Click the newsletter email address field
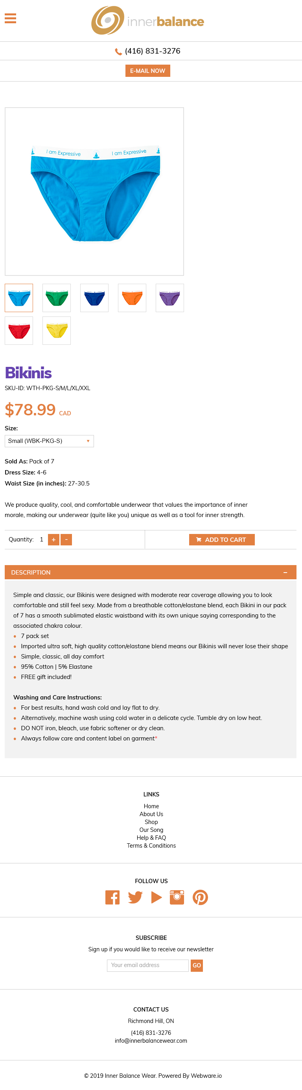 point(148,965)
